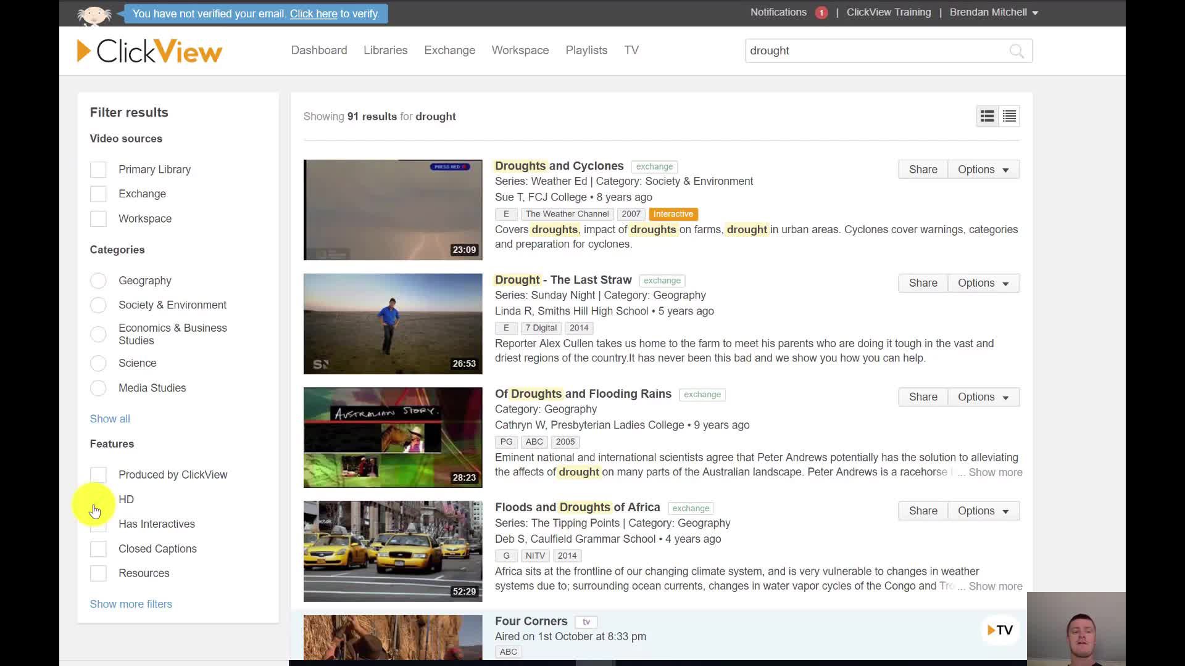Click the Show more filters link
The height and width of the screenshot is (666, 1185).
(x=131, y=604)
